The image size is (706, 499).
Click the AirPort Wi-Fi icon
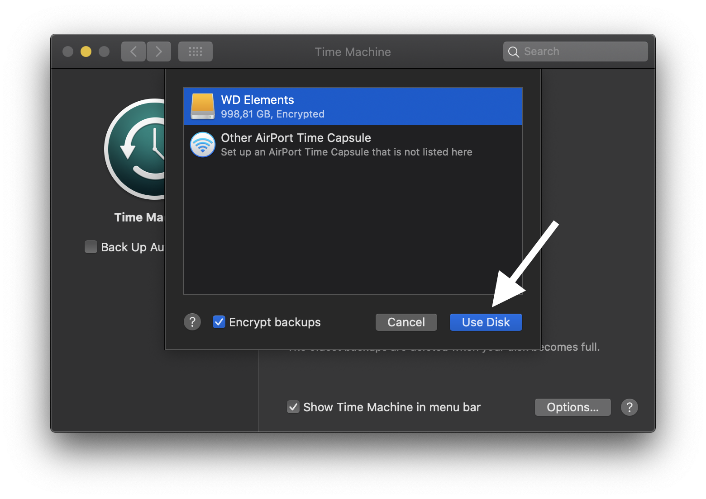[x=202, y=145]
